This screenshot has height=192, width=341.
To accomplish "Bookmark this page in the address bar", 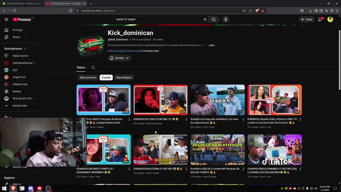I will pyautogui.click(x=70, y=11).
